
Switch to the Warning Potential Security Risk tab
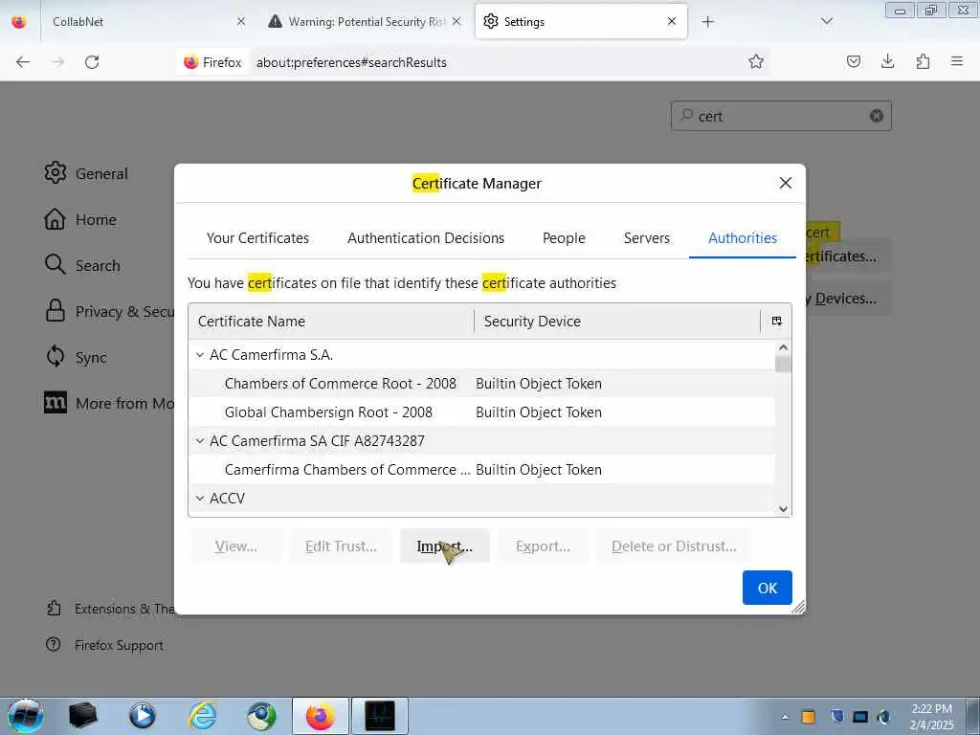pyautogui.click(x=365, y=21)
